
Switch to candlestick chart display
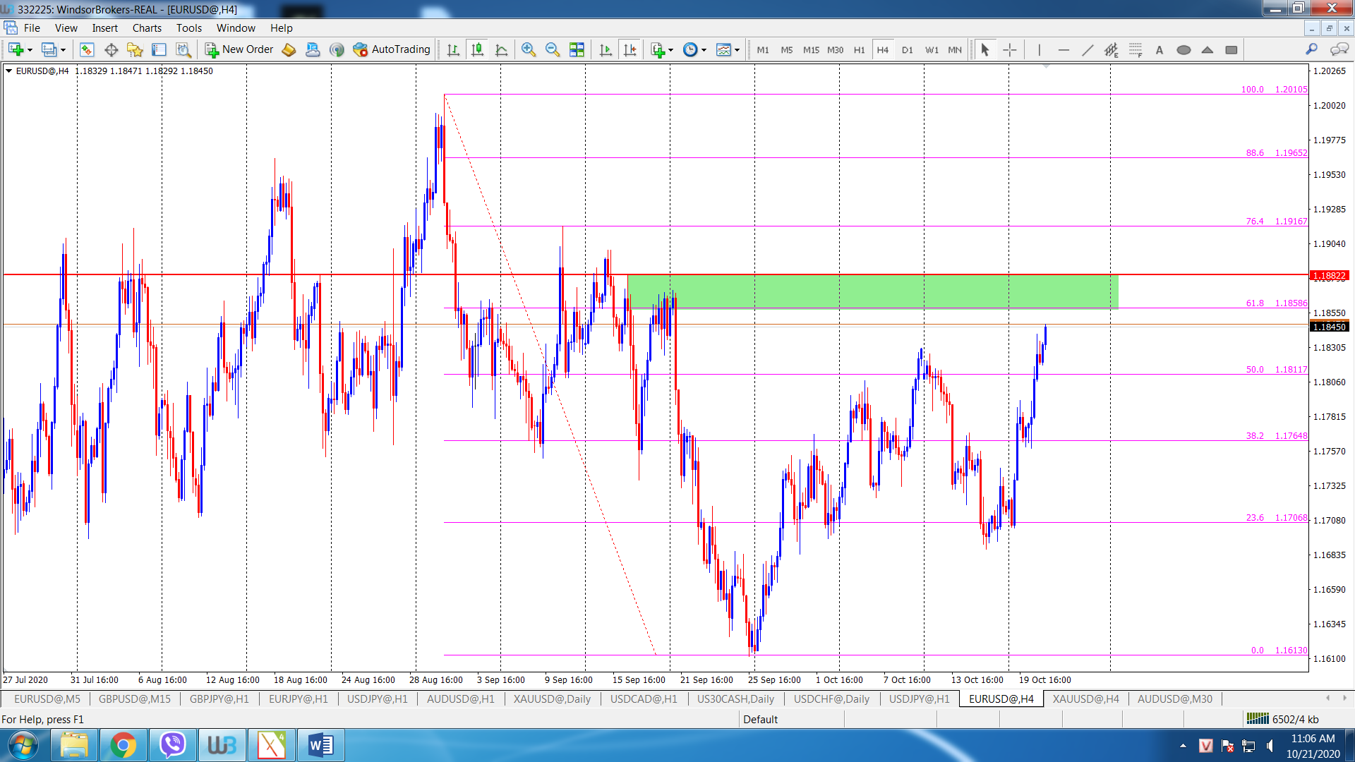pos(477,49)
